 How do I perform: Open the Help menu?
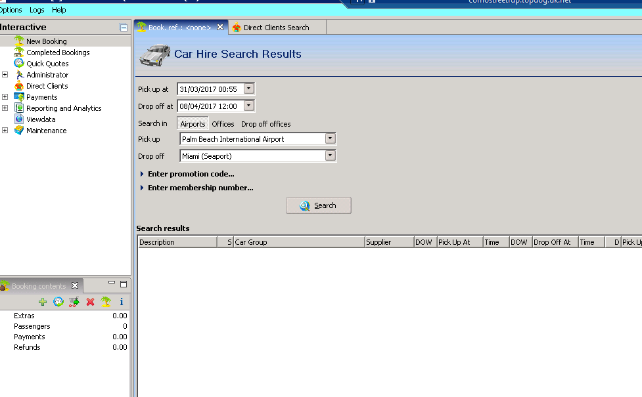(x=59, y=10)
